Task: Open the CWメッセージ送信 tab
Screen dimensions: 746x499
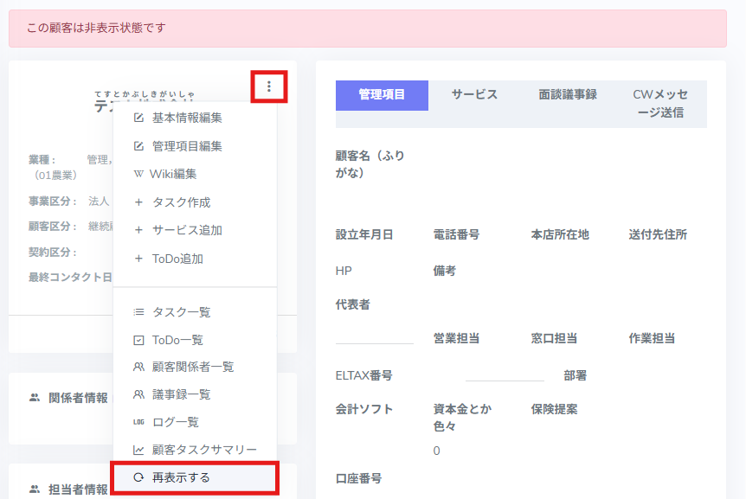Action: tap(659, 103)
